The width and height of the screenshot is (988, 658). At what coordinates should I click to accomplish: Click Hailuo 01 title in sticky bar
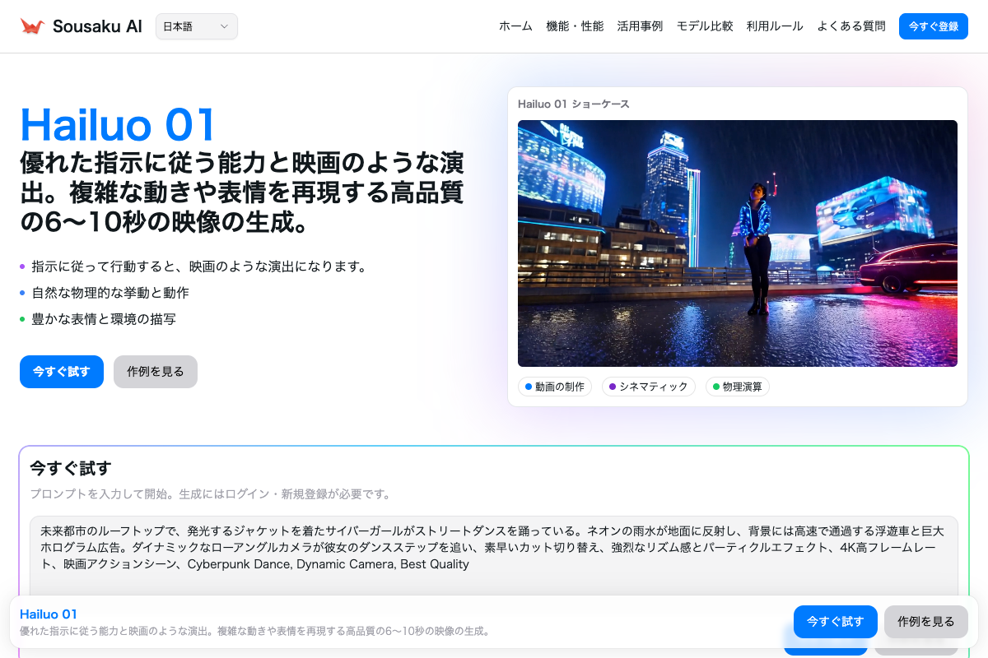[49, 614]
